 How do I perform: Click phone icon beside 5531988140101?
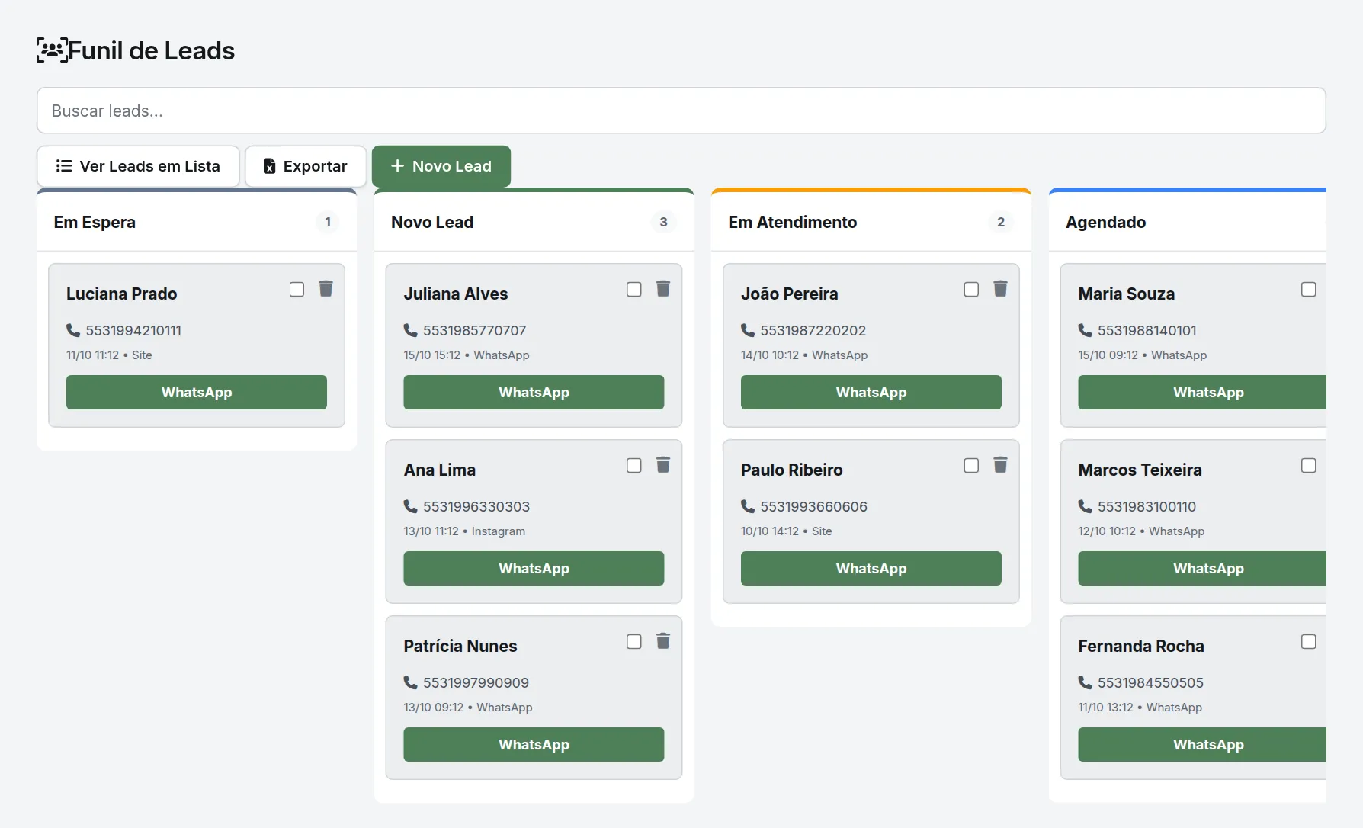click(x=1085, y=330)
